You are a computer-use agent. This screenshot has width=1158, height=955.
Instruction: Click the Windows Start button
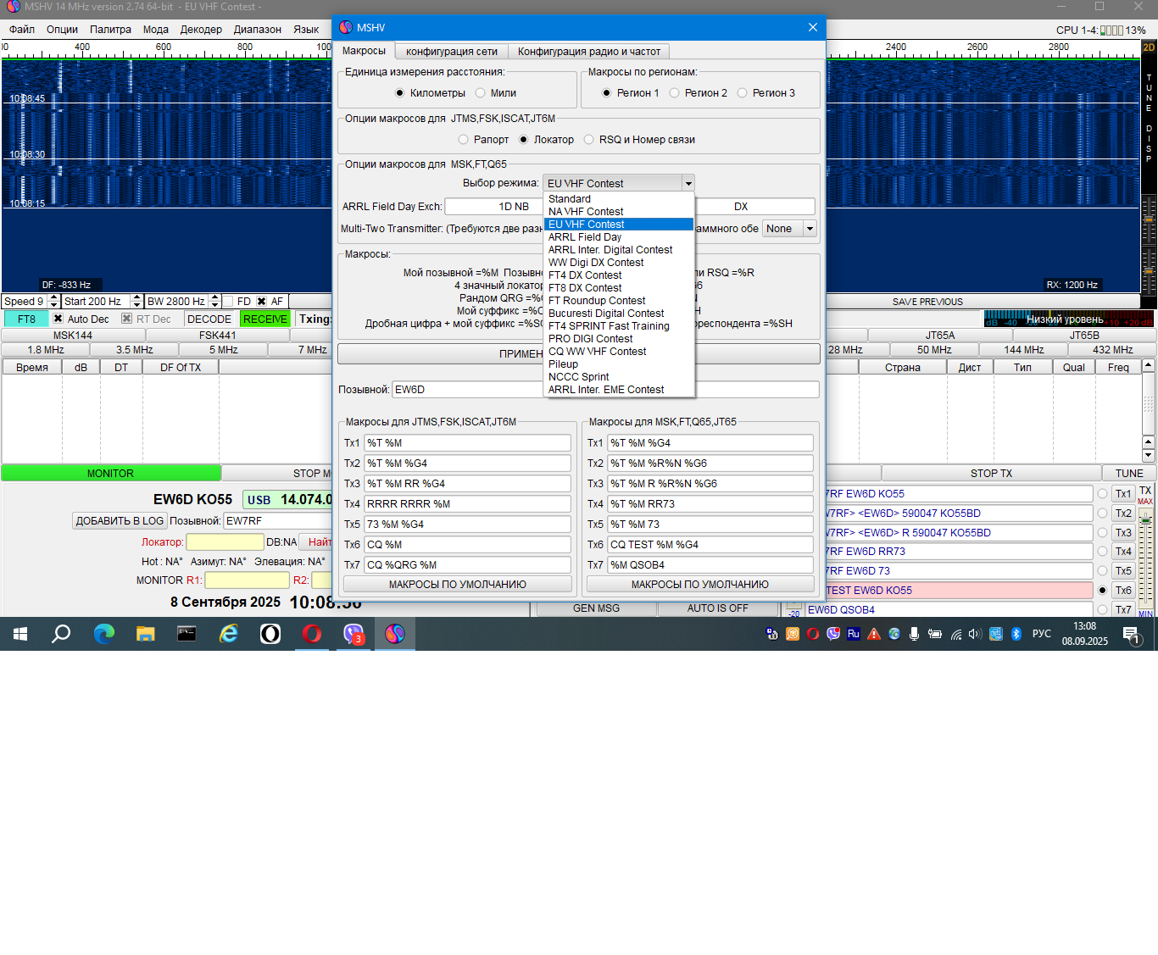20,633
